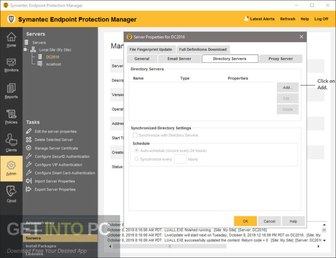
Task: Click the Name column header
Action: [x=138, y=78]
